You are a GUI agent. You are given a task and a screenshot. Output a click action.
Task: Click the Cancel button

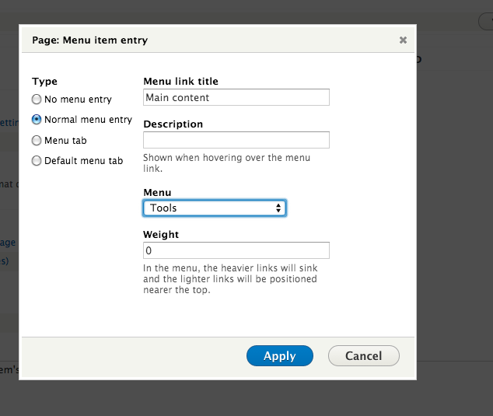coord(363,356)
